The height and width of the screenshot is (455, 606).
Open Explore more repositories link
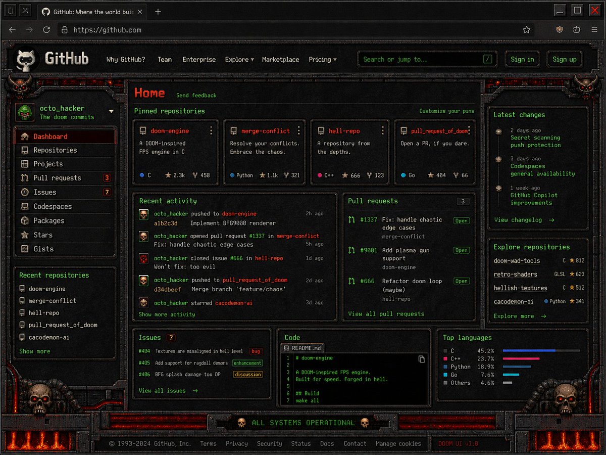[520, 316]
